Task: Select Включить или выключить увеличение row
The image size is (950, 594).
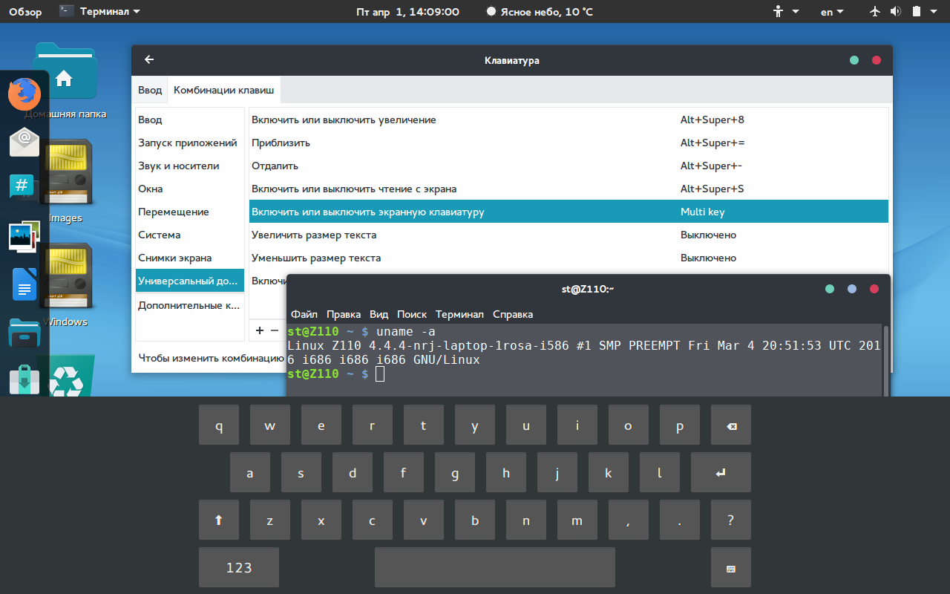Action: [x=569, y=120]
